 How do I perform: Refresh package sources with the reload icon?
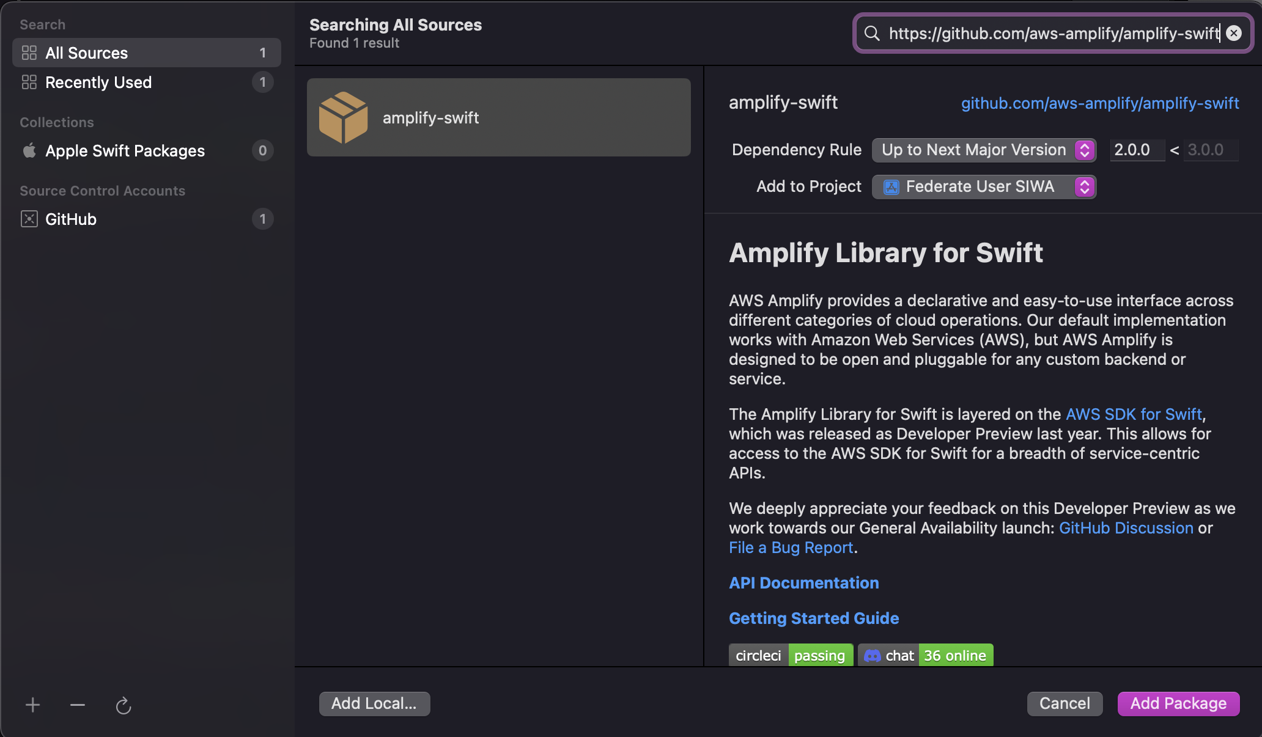[x=123, y=705]
